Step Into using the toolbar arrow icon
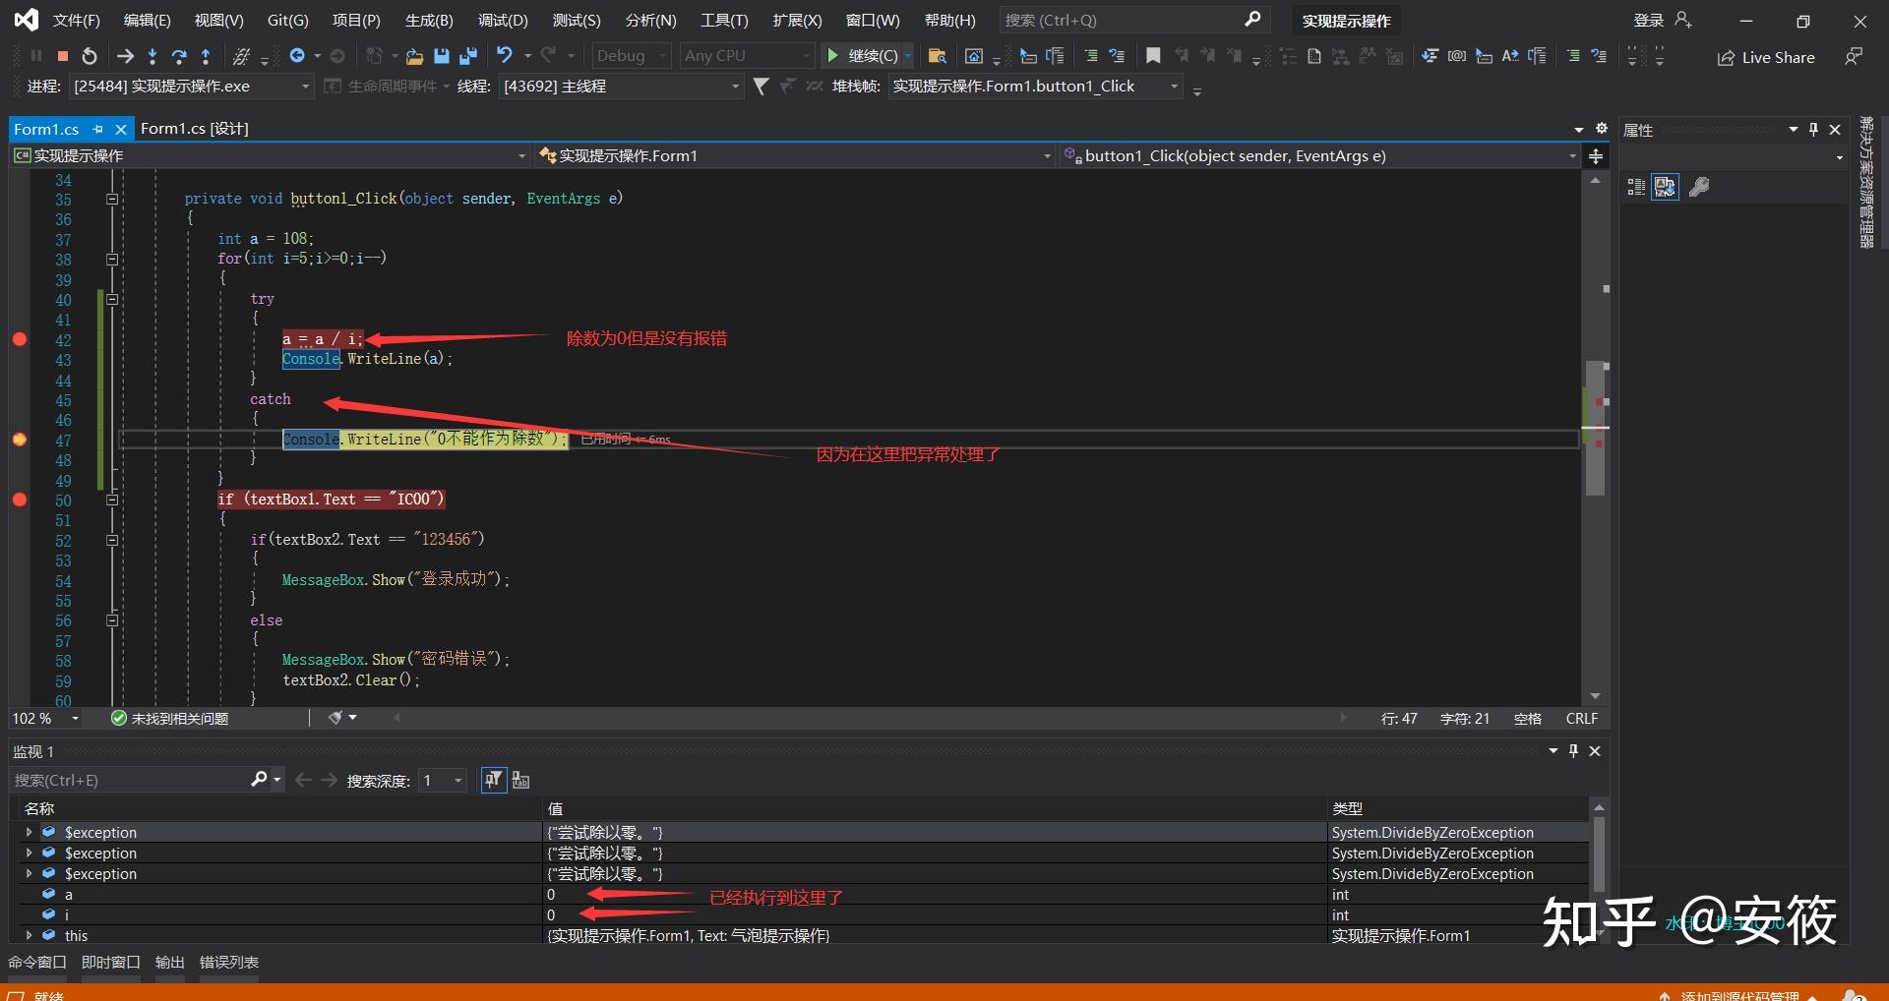This screenshot has width=1889, height=1001. coord(152,56)
